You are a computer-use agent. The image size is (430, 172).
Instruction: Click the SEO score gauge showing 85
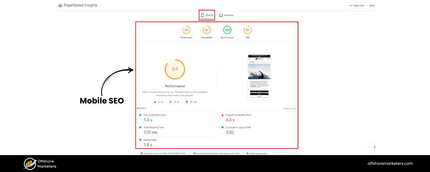[247, 30]
